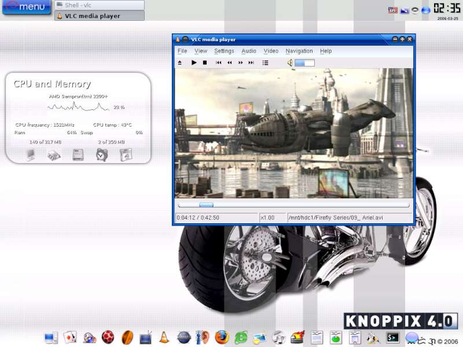
Task: Launch VLC from the orange cone dock icon
Action: pyautogui.click(x=164, y=337)
